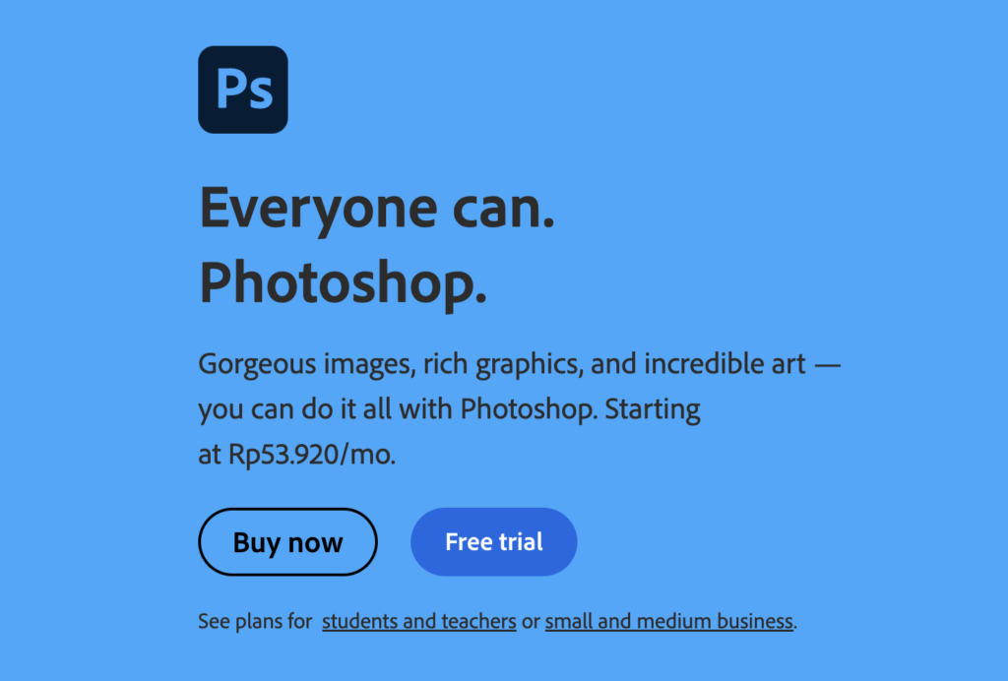The width and height of the screenshot is (1008, 681).
Task: Click the word can. in the headline
Action: coord(503,210)
